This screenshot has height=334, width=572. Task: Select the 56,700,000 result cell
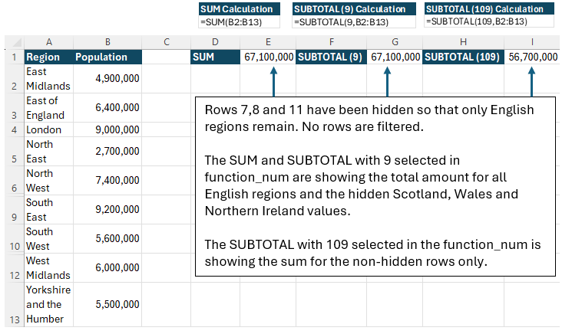point(532,57)
